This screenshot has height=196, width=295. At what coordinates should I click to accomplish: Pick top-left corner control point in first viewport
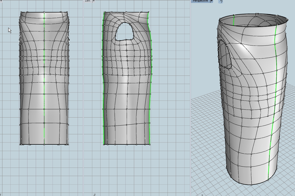(x=21, y=12)
